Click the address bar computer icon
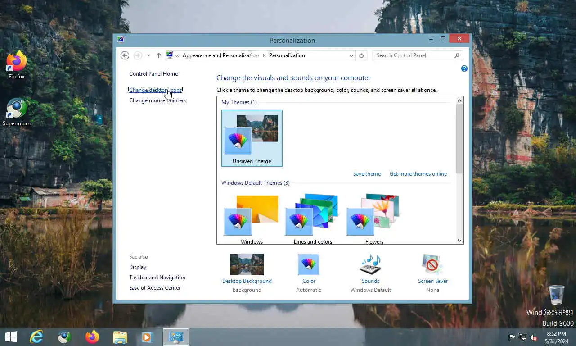576x346 pixels. pyautogui.click(x=170, y=55)
